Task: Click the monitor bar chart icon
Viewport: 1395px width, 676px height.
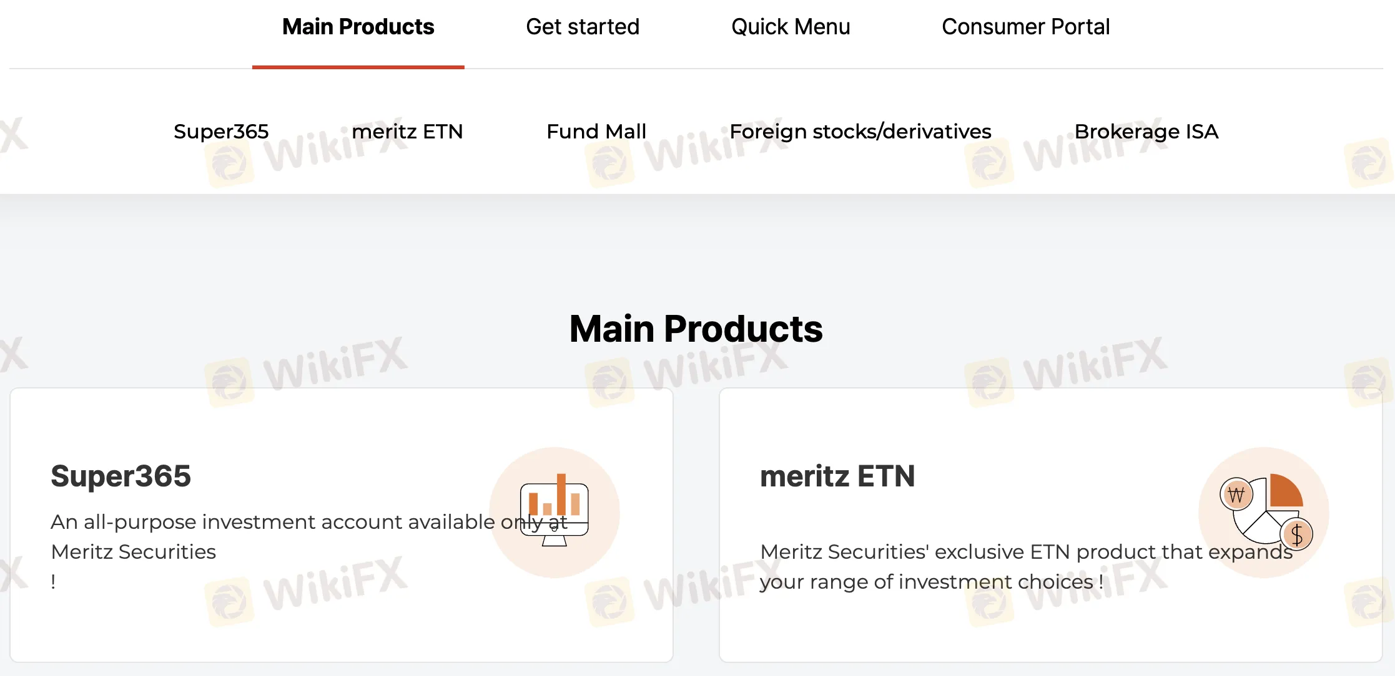Action: click(x=554, y=511)
